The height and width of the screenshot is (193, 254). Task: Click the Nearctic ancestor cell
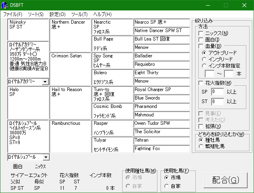pos(112,27)
